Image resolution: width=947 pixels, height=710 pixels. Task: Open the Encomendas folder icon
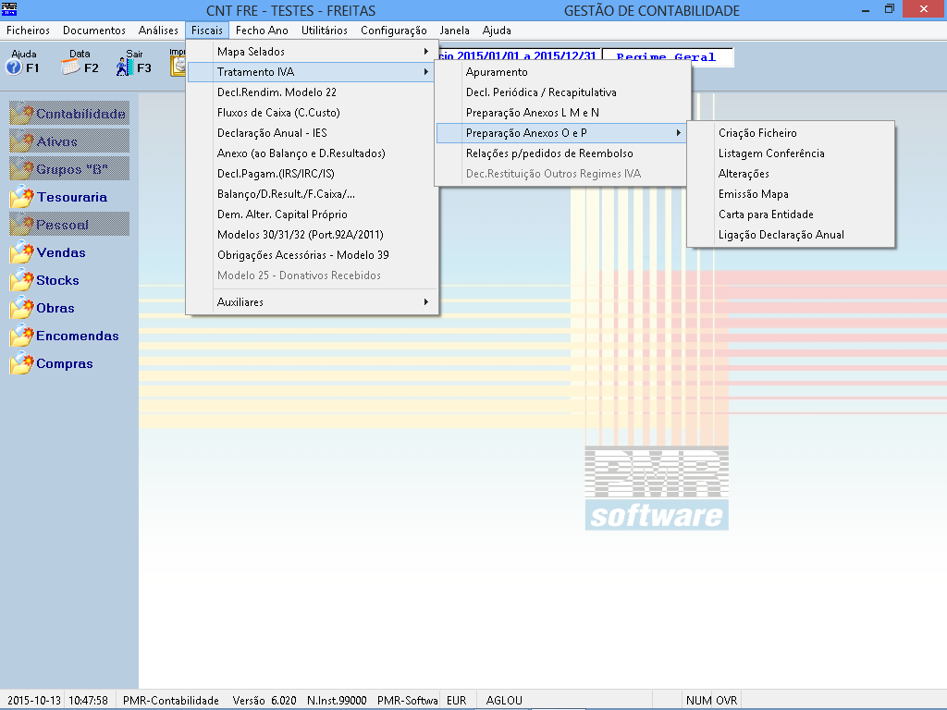pyautogui.click(x=22, y=336)
